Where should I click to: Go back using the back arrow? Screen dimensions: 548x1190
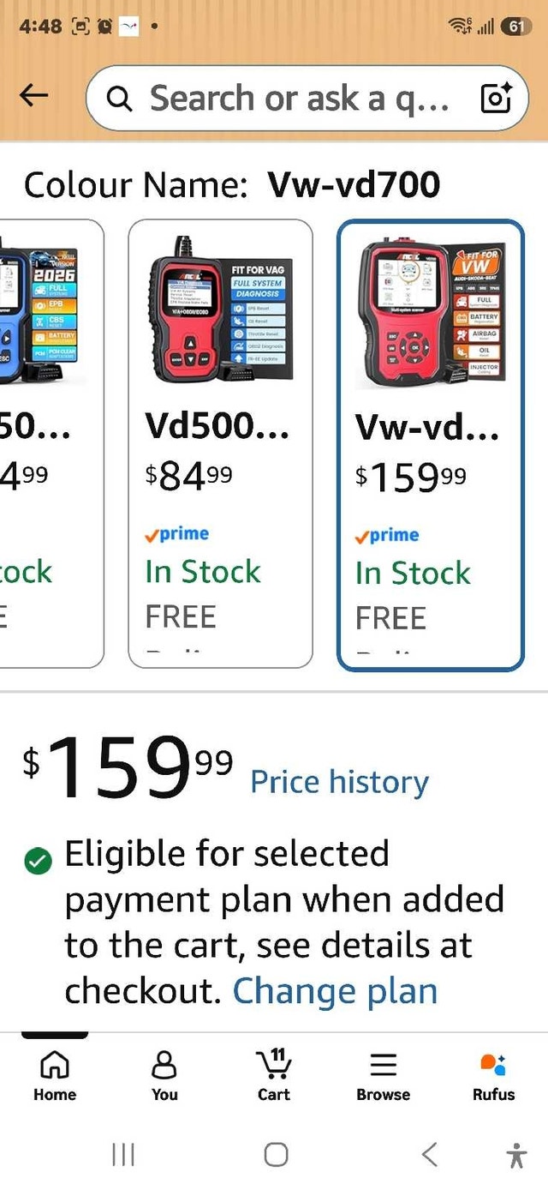34,97
